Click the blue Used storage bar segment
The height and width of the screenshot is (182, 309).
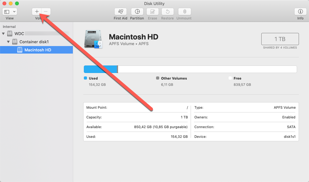[100, 69]
